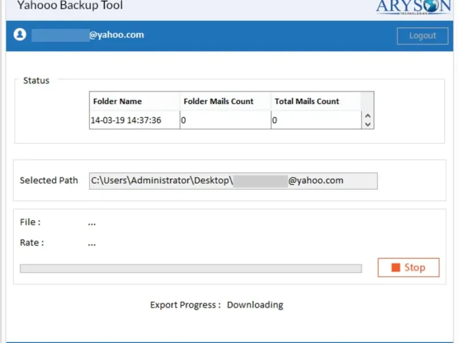Image resolution: width=458 pixels, height=343 pixels.
Task: Click the Folder Mails Count cell showing 0
Action: pyautogui.click(x=225, y=120)
